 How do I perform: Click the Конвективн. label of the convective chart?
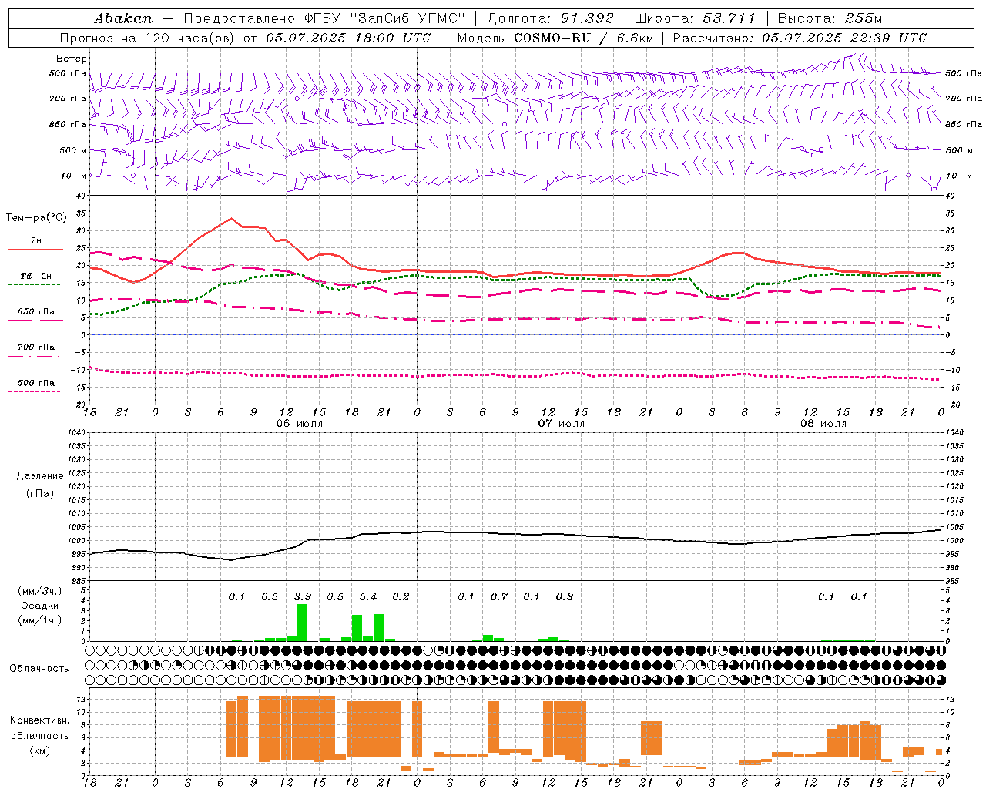pos(39,720)
